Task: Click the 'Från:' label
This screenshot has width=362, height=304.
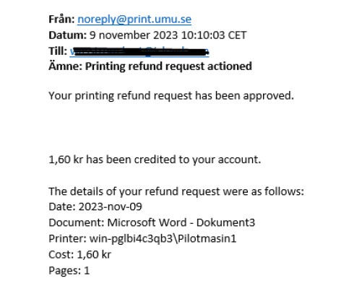Action: point(61,19)
